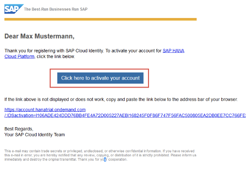Open the "Cloud Platform" hyperlink on second line

point(19,56)
